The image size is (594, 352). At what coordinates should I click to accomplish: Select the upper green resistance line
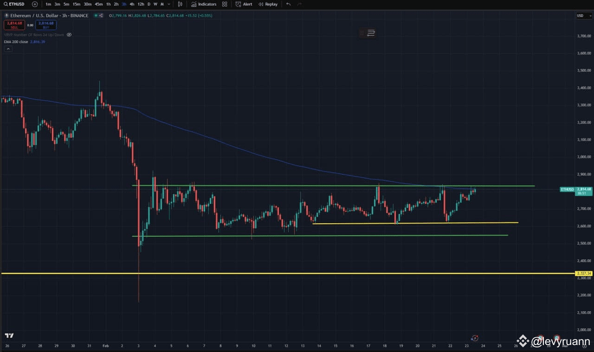click(333, 186)
